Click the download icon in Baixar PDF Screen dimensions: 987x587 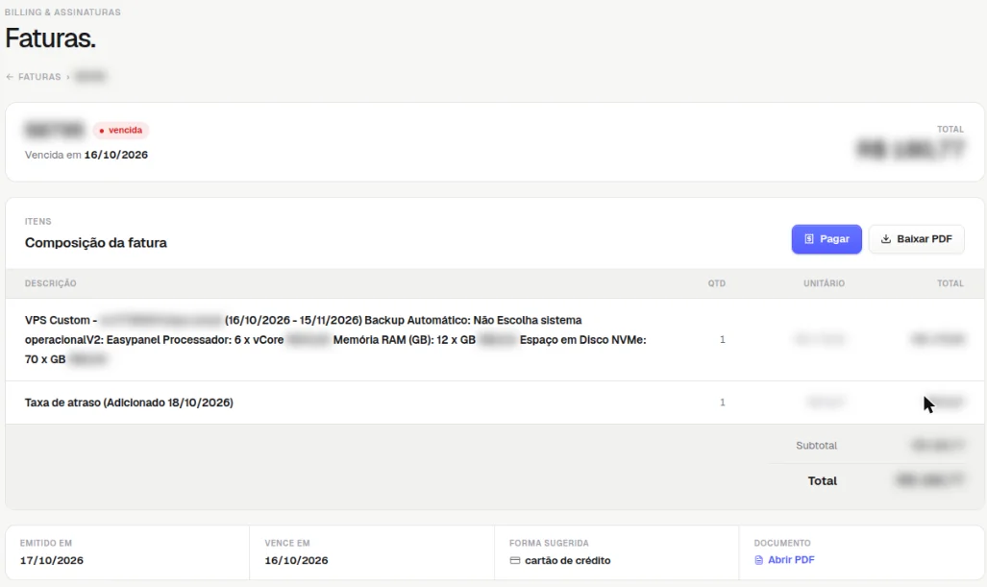tap(886, 239)
